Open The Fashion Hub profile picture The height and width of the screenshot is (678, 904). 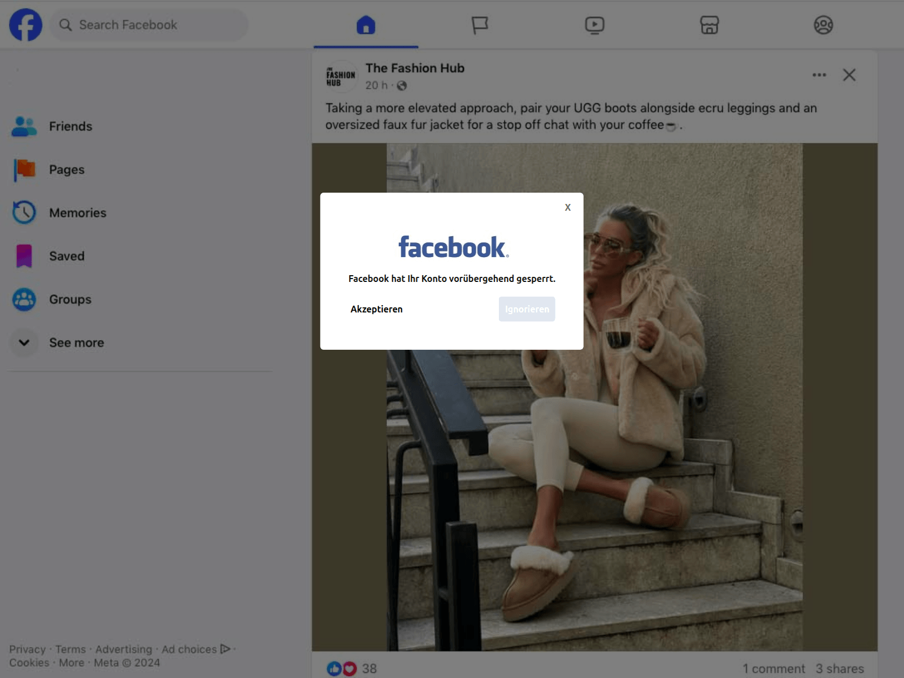point(341,76)
